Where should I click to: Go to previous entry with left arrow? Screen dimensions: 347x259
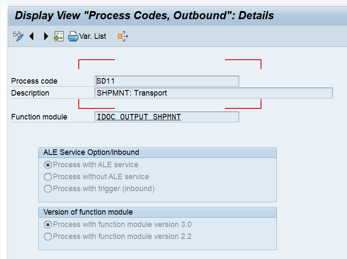click(32, 36)
